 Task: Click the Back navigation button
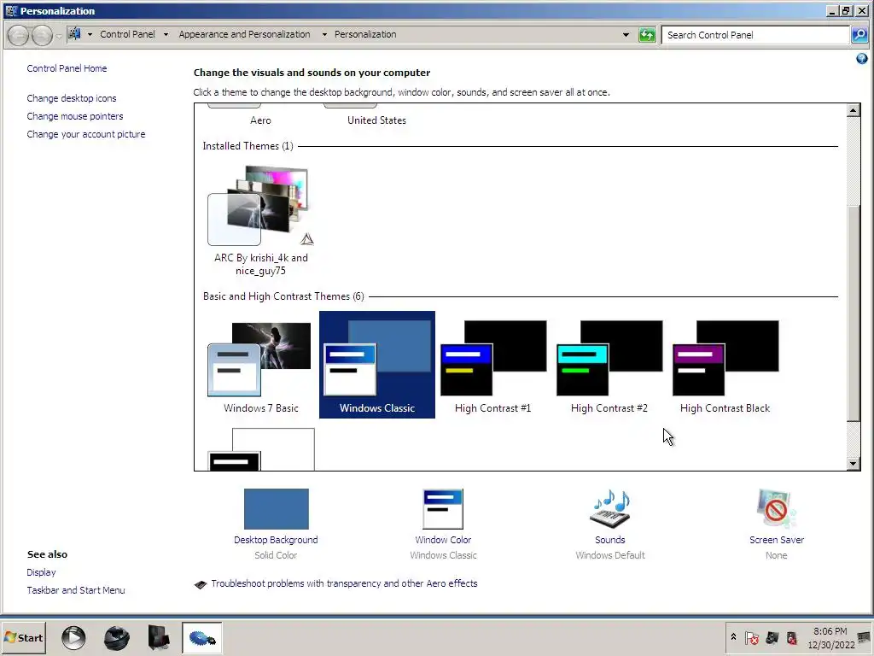click(x=19, y=35)
